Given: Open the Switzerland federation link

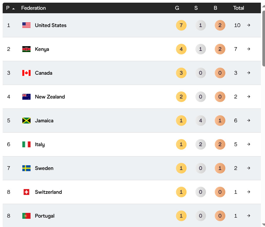Looking at the screenshot, I should tap(48, 192).
